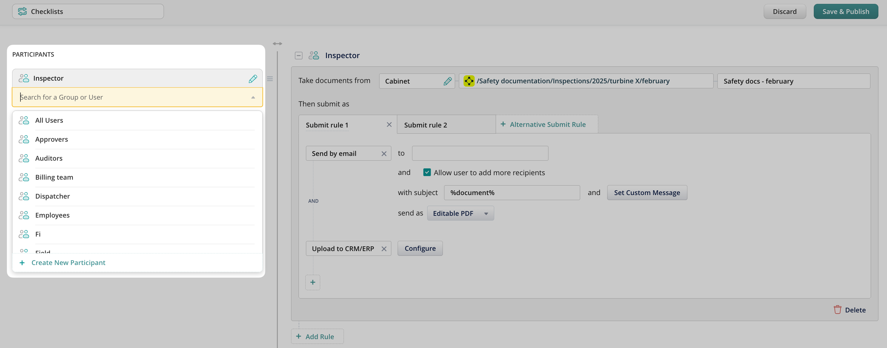The image size is (887, 348).
Task: Click the email recipient 'to' field
Action: (x=480, y=153)
